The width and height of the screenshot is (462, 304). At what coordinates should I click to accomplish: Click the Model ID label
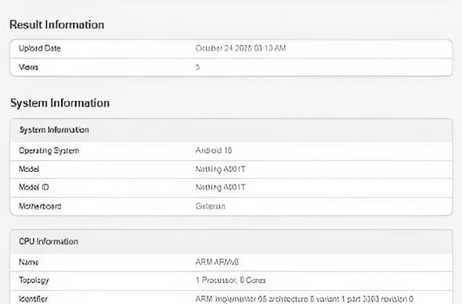click(x=34, y=188)
